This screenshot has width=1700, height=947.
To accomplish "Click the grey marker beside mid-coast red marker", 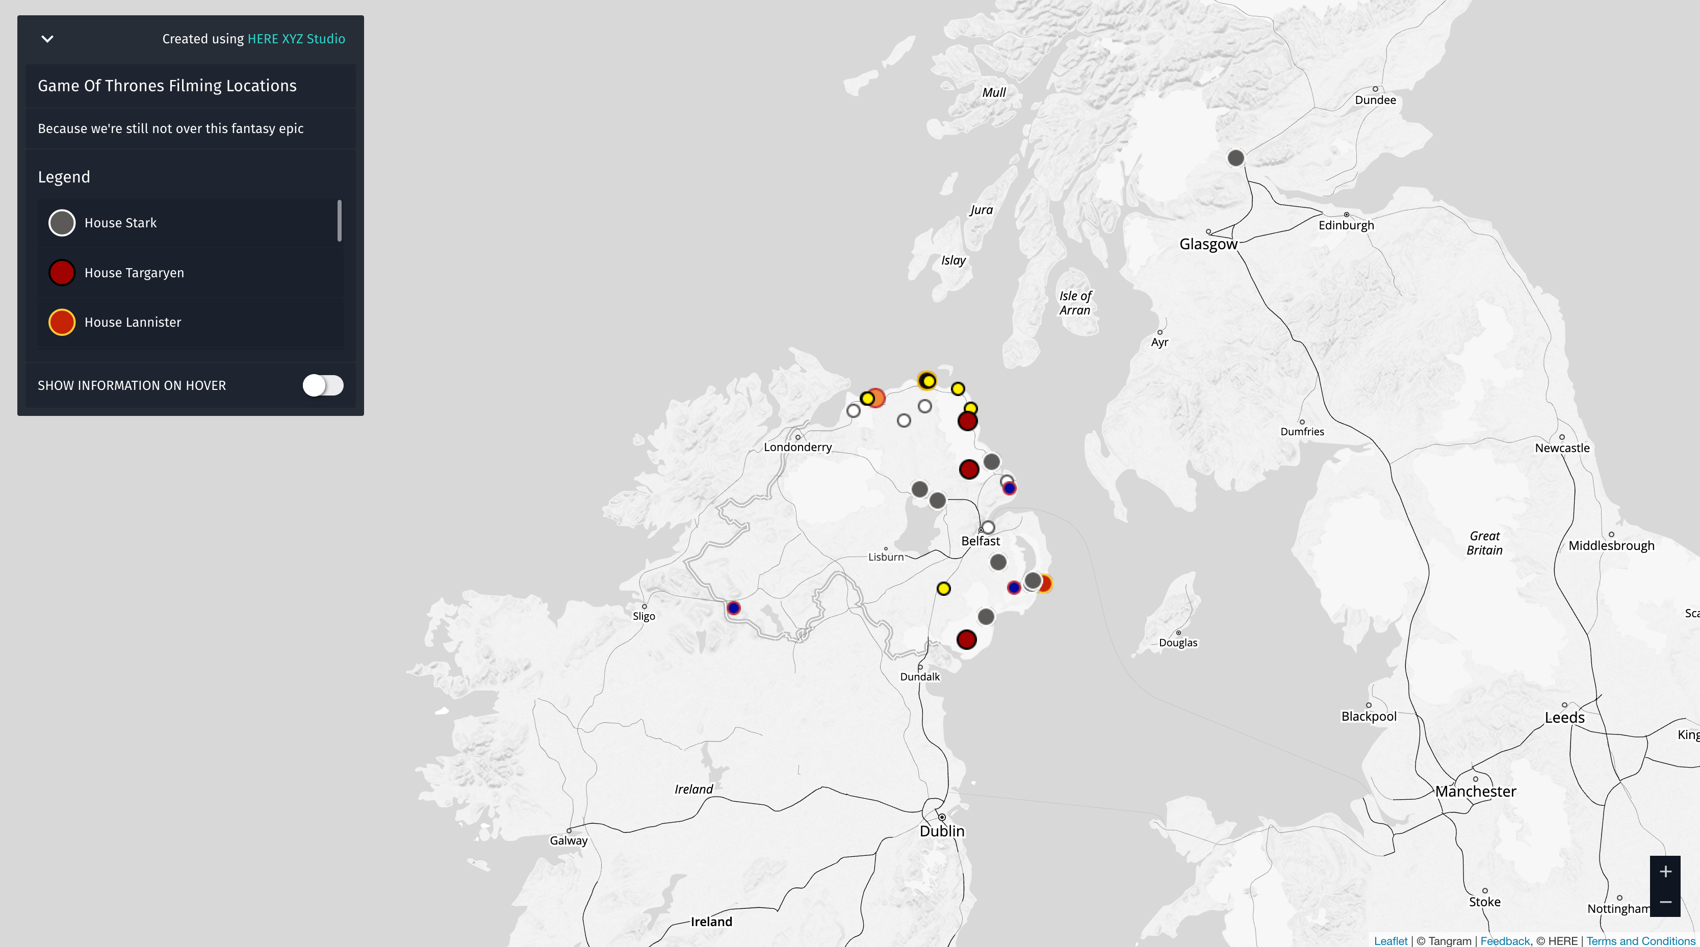I will click(x=991, y=462).
